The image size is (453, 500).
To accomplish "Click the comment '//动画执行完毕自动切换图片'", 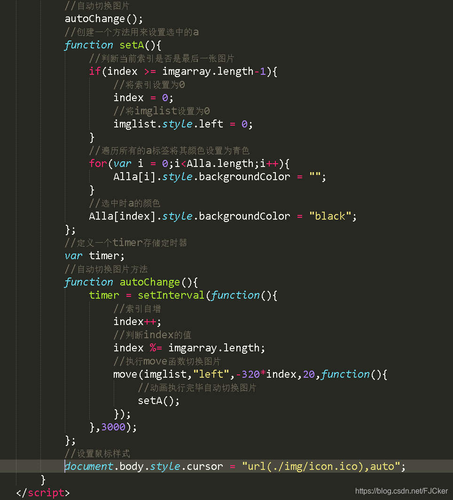I will pos(197,388).
